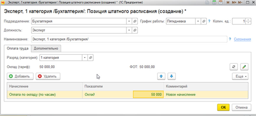The width and height of the screenshot is (256, 116).
Task: Switch to the Дополнительно tab
Action: 46,49
